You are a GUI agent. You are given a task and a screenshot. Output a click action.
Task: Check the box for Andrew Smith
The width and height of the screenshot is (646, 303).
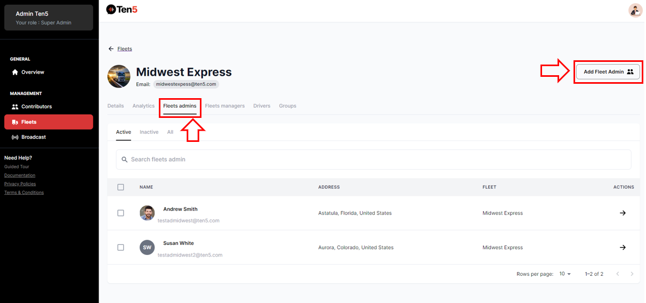(120, 213)
